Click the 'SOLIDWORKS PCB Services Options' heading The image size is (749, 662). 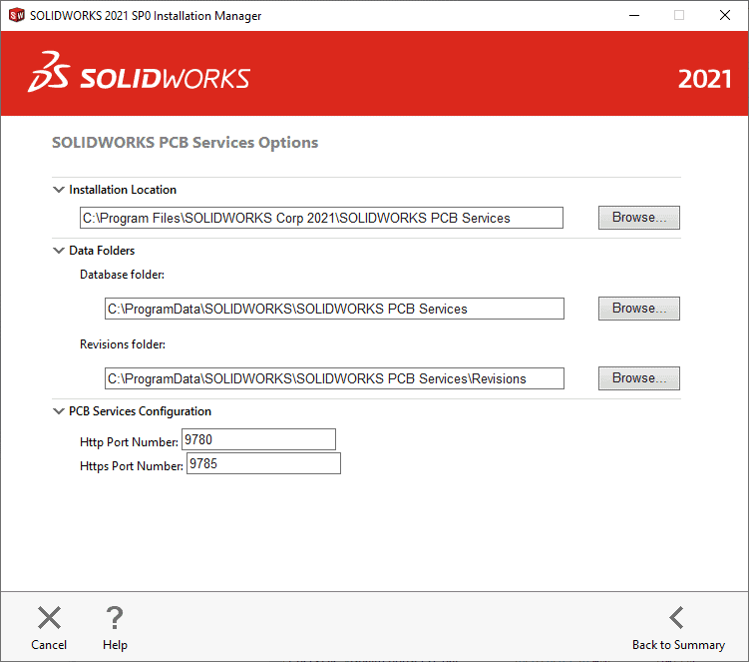pos(185,143)
